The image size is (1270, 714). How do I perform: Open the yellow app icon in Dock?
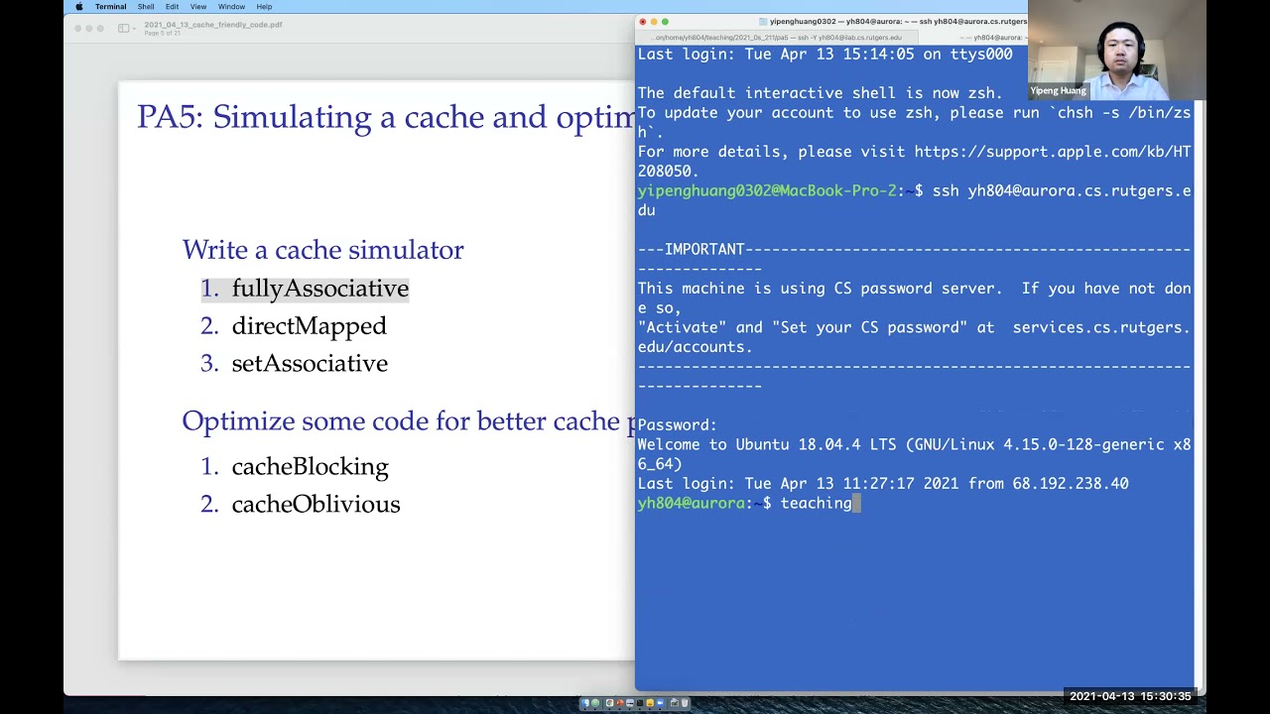click(650, 703)
